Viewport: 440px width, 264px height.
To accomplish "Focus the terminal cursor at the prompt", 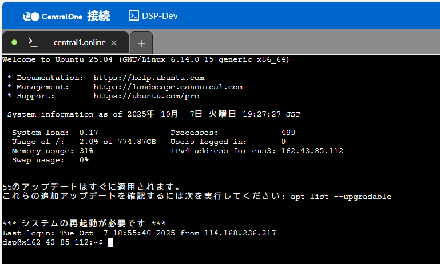I will point(110,242).
